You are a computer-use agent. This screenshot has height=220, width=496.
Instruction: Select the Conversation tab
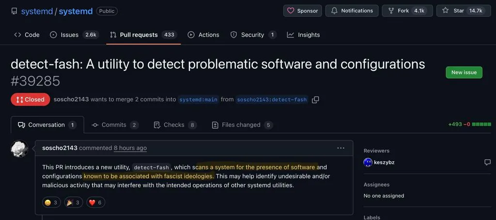click(x=47, y=125)
